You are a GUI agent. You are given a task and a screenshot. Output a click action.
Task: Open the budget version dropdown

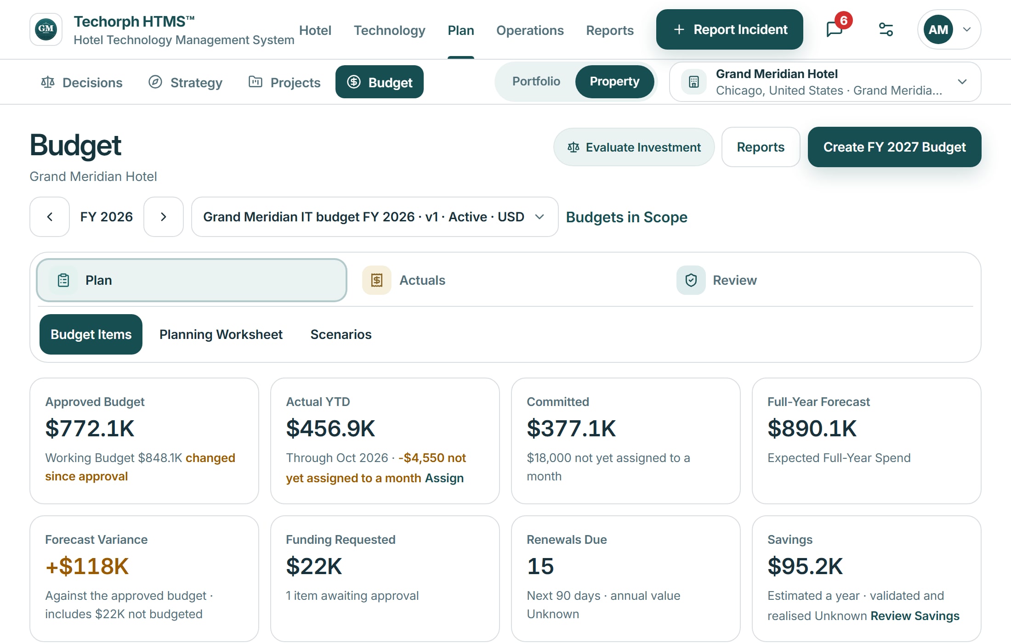(x=375, y=217)
